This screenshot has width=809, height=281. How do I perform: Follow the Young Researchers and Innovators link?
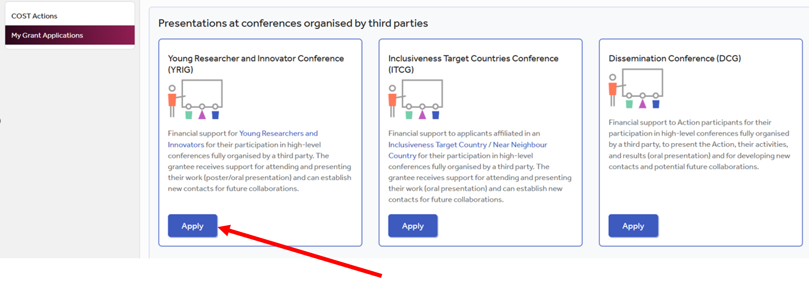click(x=243, y=139)
